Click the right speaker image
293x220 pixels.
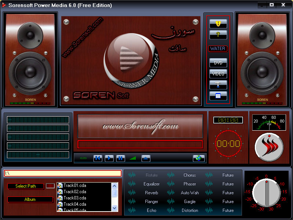point(263,60)
